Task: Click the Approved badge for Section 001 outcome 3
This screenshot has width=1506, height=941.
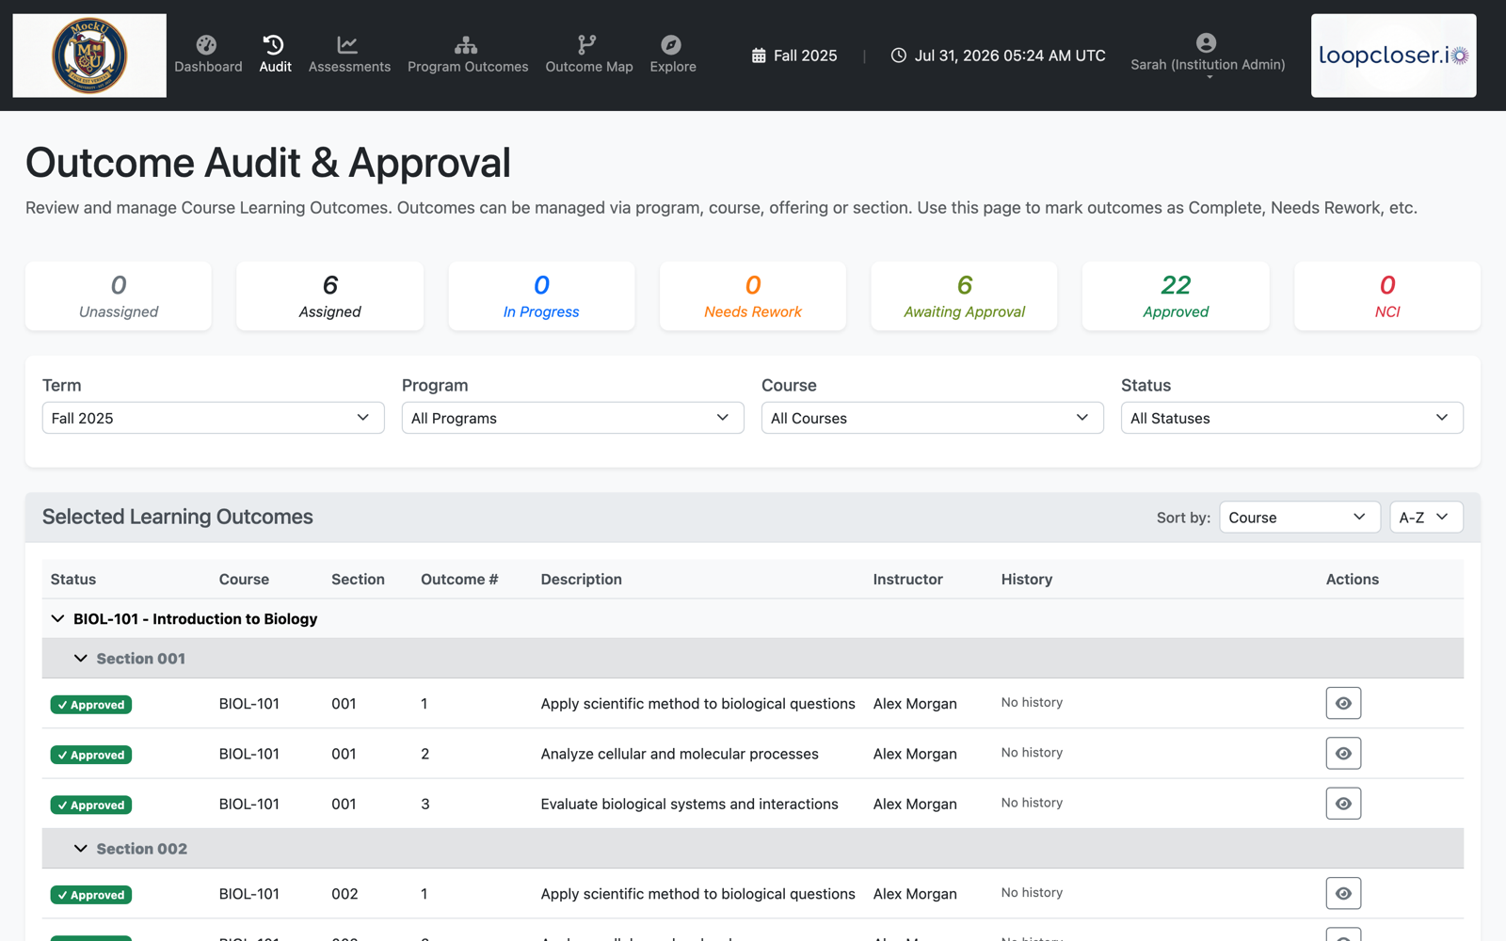Action: [x=91, y=805]
